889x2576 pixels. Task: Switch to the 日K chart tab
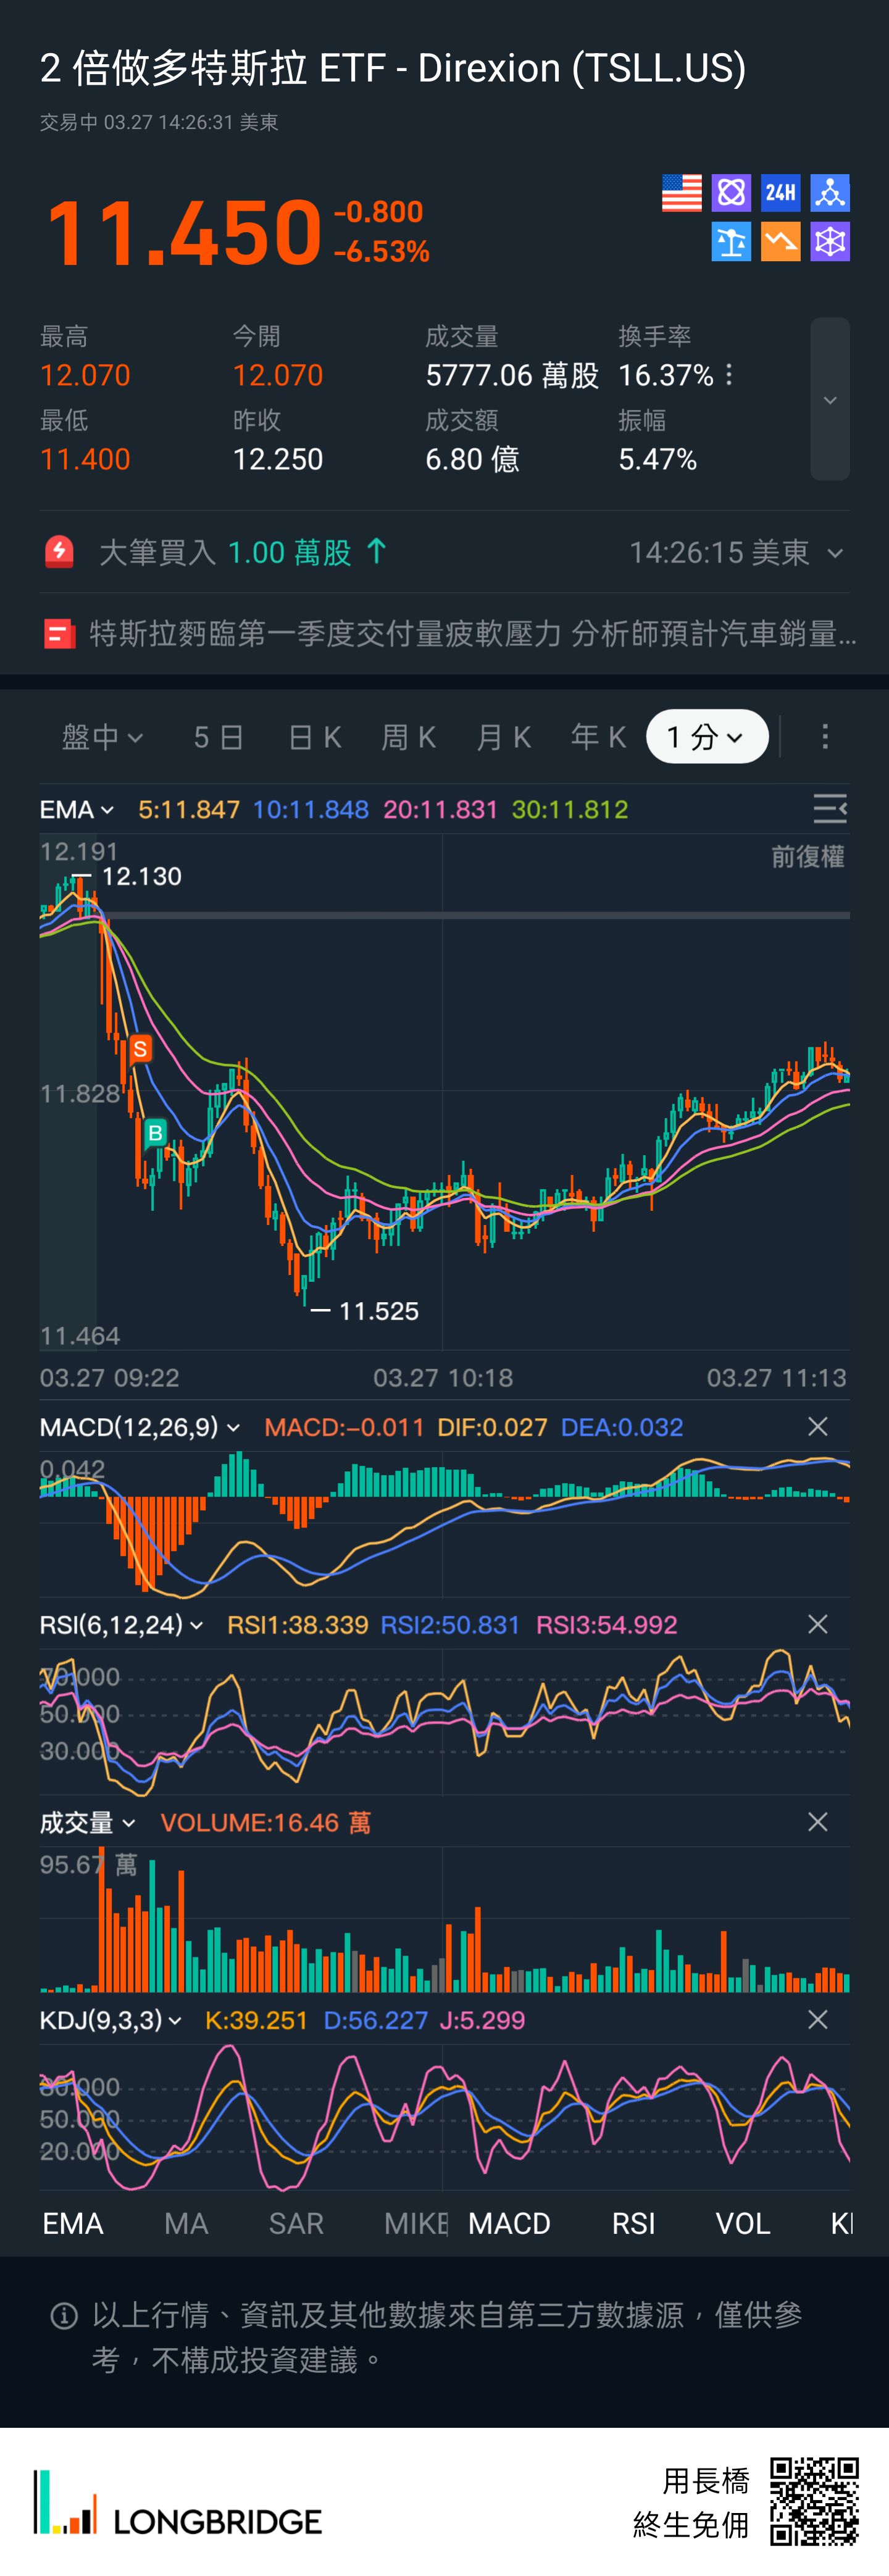[x=314, y=737]
